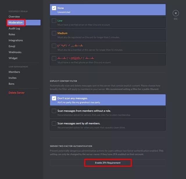Open Integrations settings

pyautogui.click(x=16, y=40)
